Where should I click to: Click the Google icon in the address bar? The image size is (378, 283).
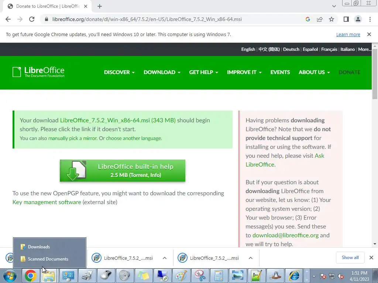click(x=307, y=19)
